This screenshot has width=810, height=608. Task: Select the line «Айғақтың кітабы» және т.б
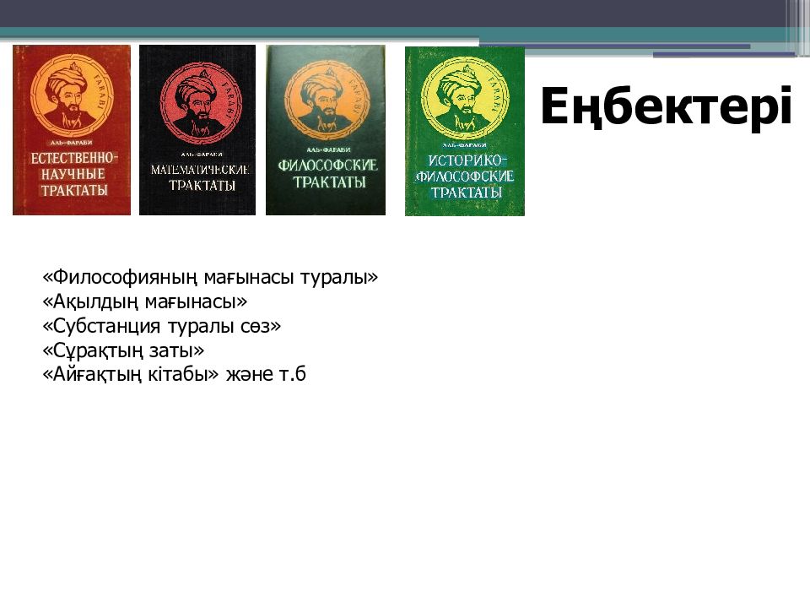174,374
